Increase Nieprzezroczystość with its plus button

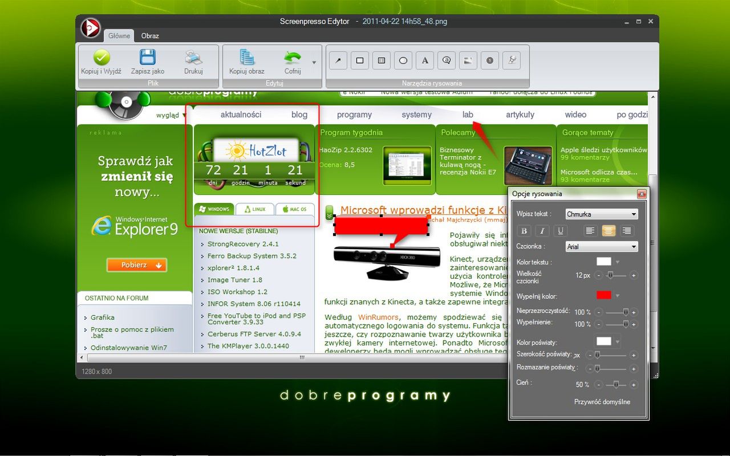pyautogui.click(x=634, y=312)
